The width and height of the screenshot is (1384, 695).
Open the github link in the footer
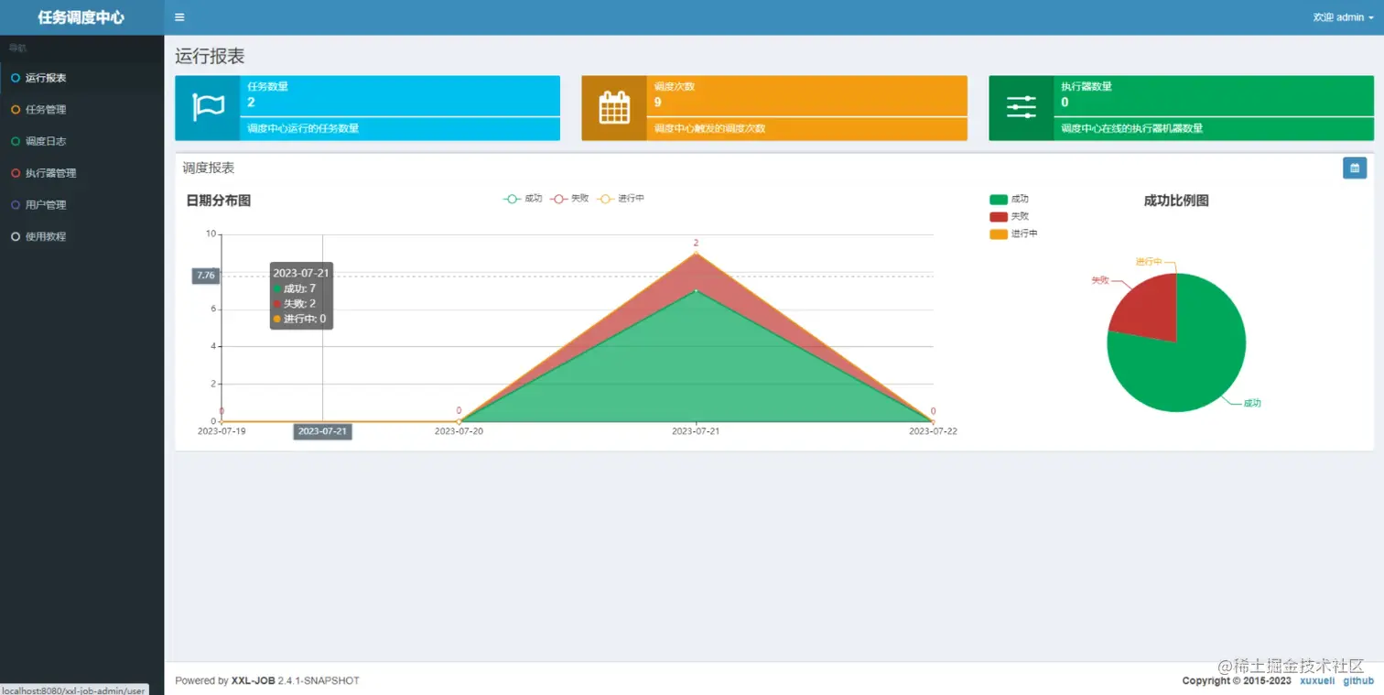point(1358,681)
